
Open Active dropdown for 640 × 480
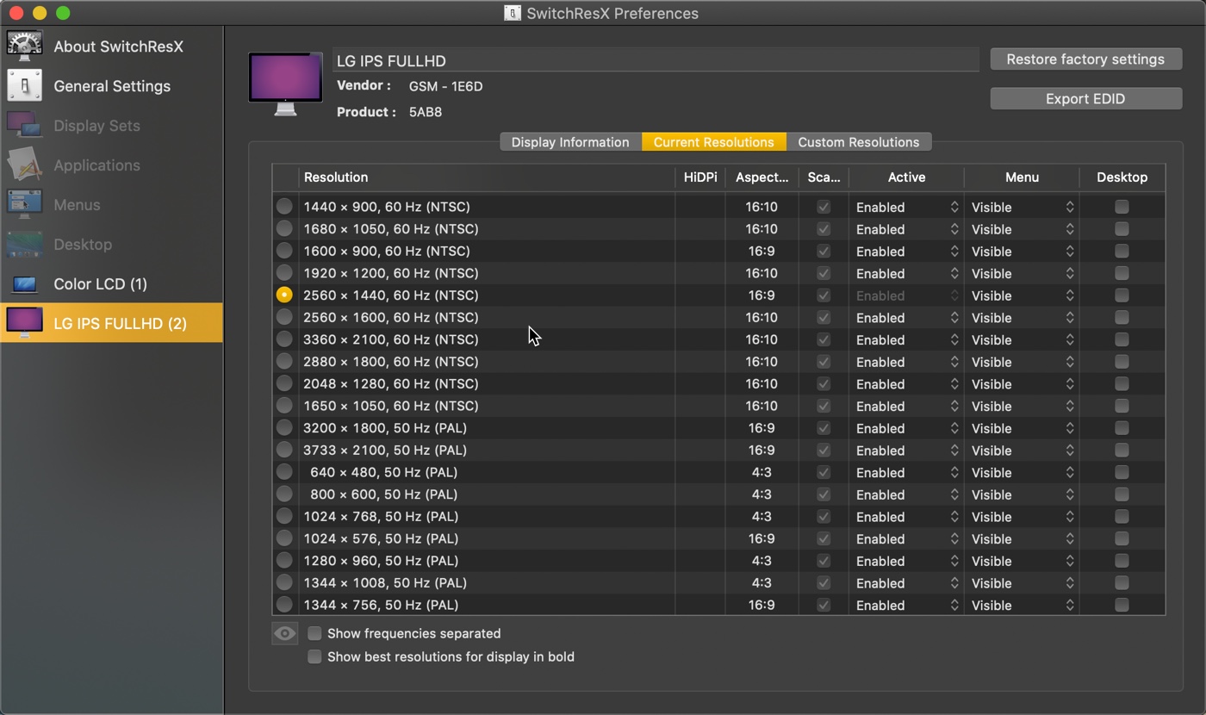[907, 472]
